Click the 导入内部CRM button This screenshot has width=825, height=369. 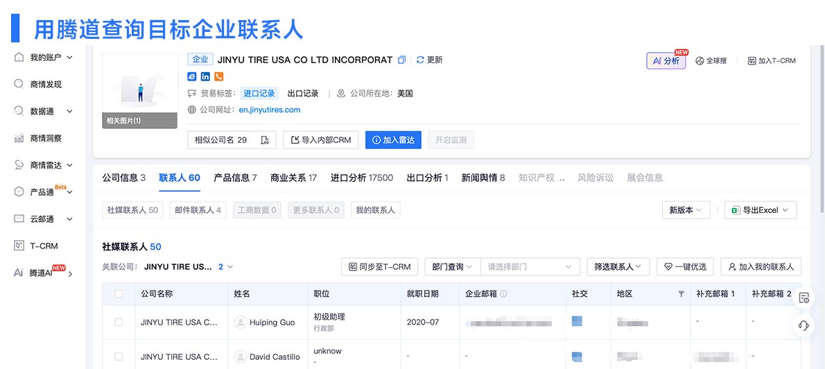point(321,140)
